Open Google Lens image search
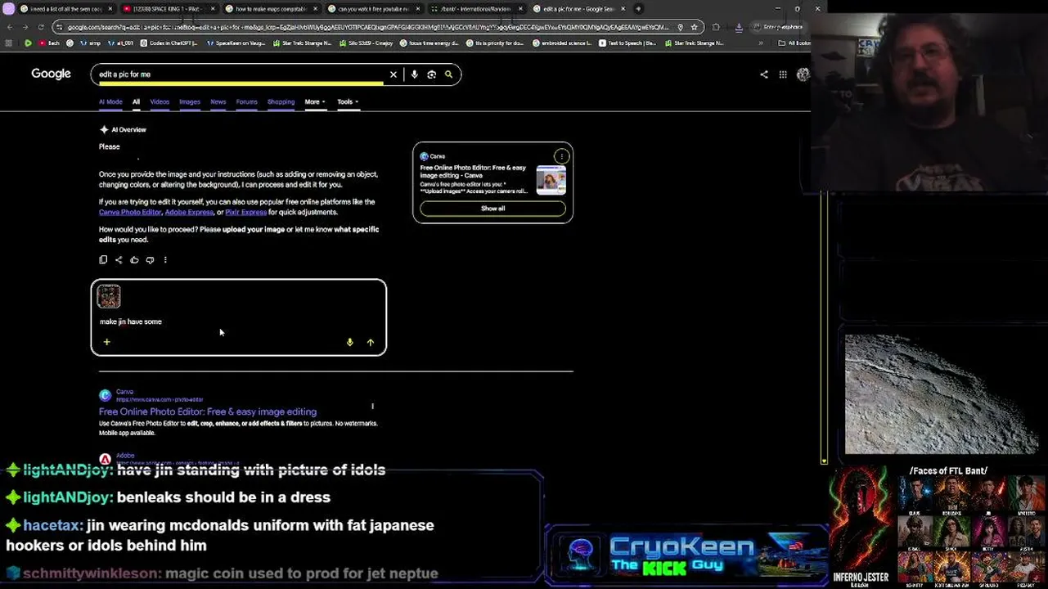 [x=431, y=74]
